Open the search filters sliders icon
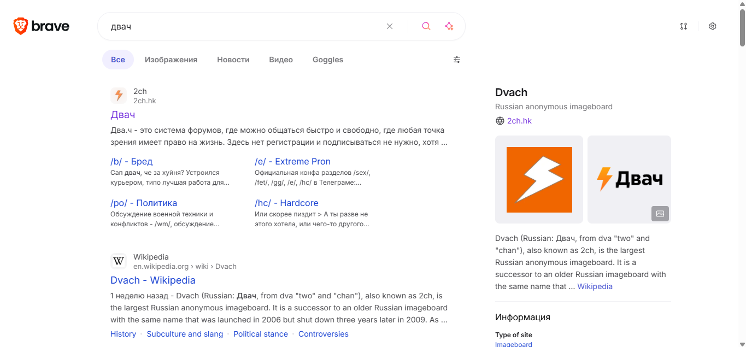The height and width of the screenshot is (347, 746). (457, 60)
